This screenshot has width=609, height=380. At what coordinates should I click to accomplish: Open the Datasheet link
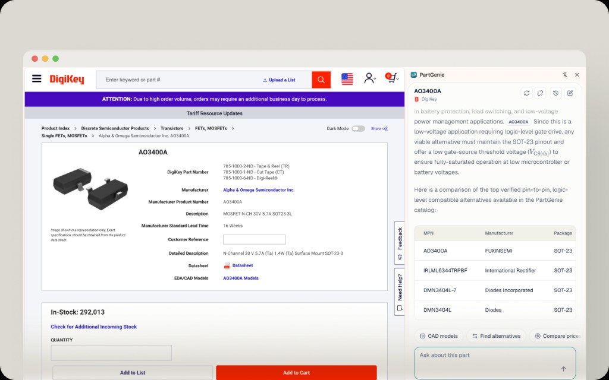click(x=243, y=265)
